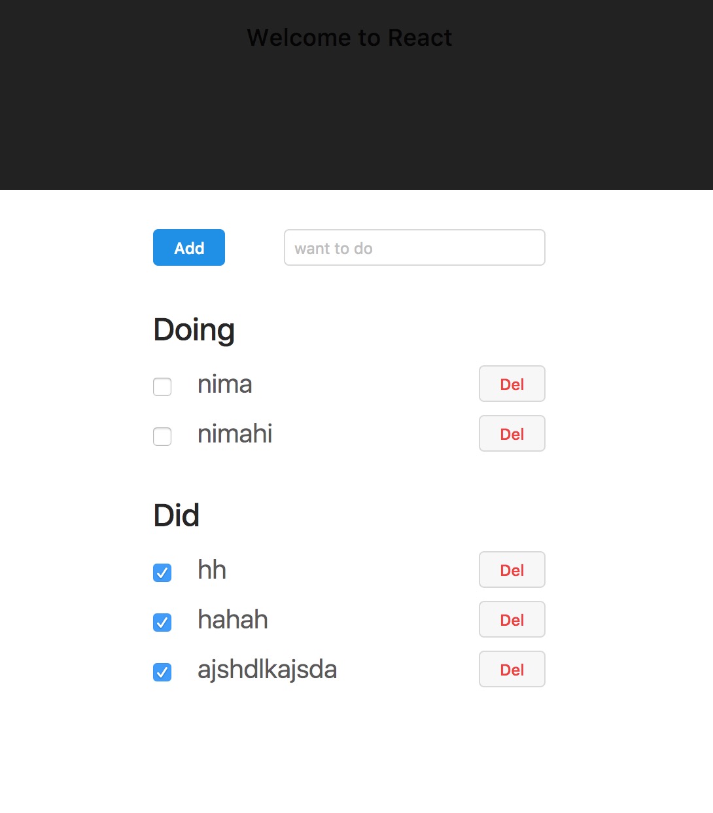This screenshot has width=713, height=813.
Task: Click the Welcome to React title
Action: pos(349,37)
